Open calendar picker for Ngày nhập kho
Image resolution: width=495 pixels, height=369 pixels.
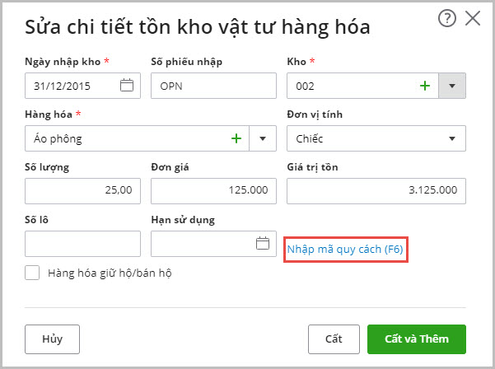[x=127, y=86]
